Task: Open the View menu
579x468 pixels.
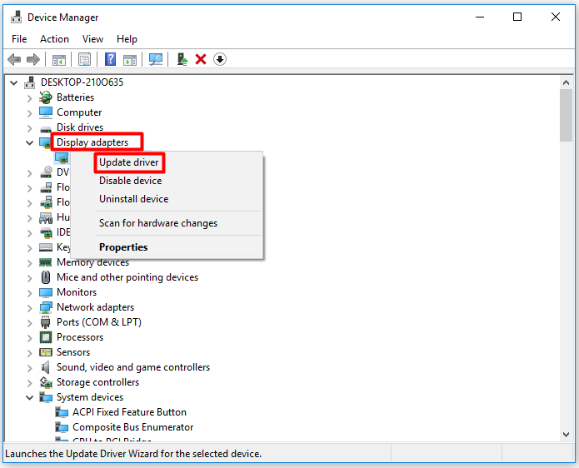Action: click(92, 39)
